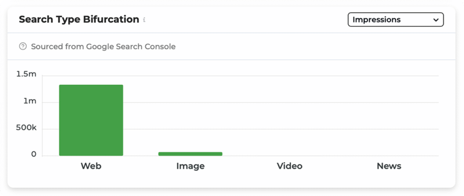Click the question mark help icon
Screen dimensions: 464x196
tap(23, 46)
